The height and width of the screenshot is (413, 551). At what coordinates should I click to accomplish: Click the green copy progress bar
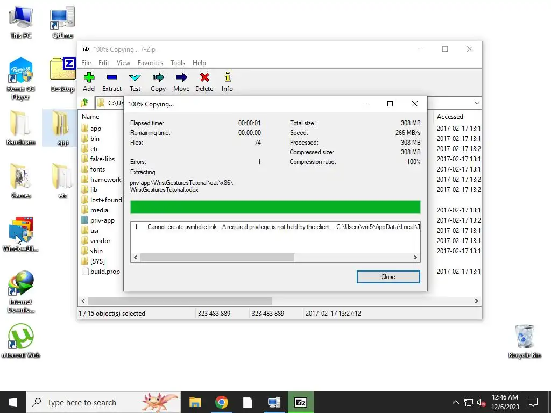tap(275, 207)
